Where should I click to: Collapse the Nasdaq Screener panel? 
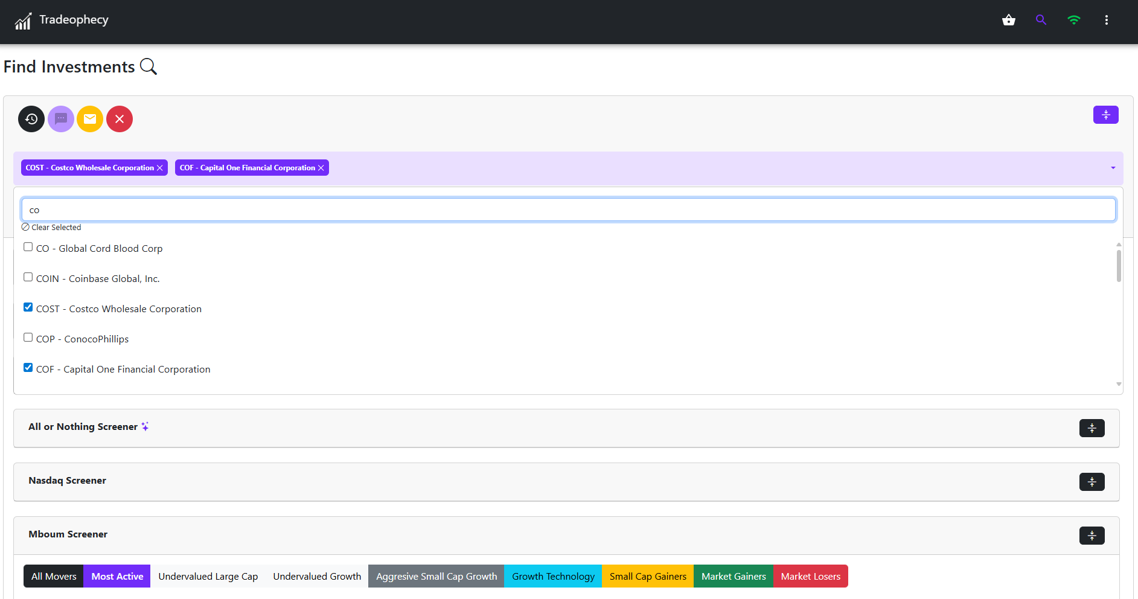tap(1092, 482)
